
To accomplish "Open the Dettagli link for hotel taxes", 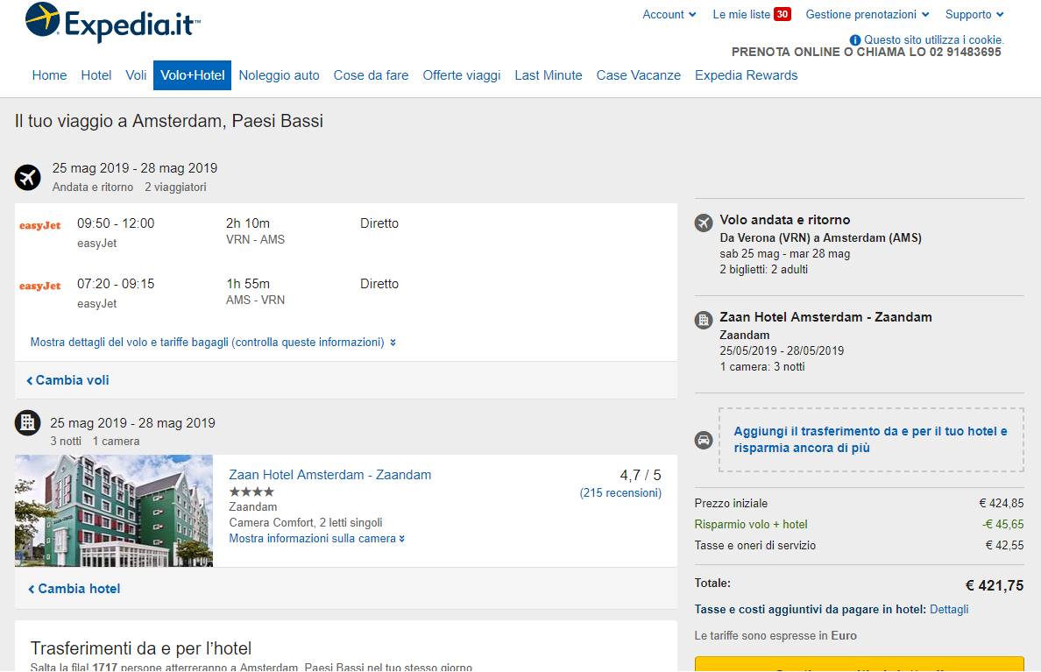I will [949, 610].
